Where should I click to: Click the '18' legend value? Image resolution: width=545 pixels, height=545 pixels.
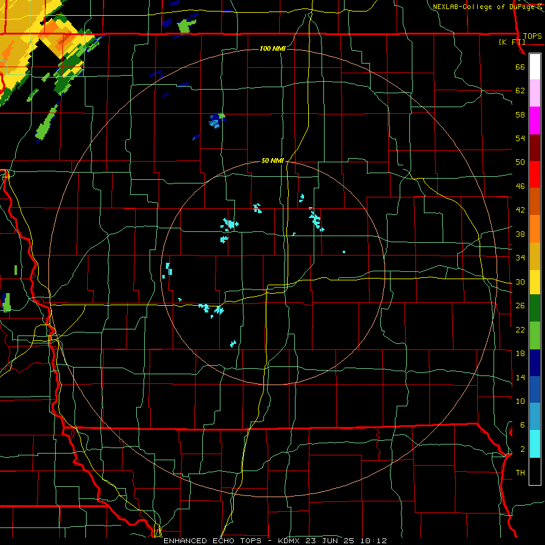[520, 354]
